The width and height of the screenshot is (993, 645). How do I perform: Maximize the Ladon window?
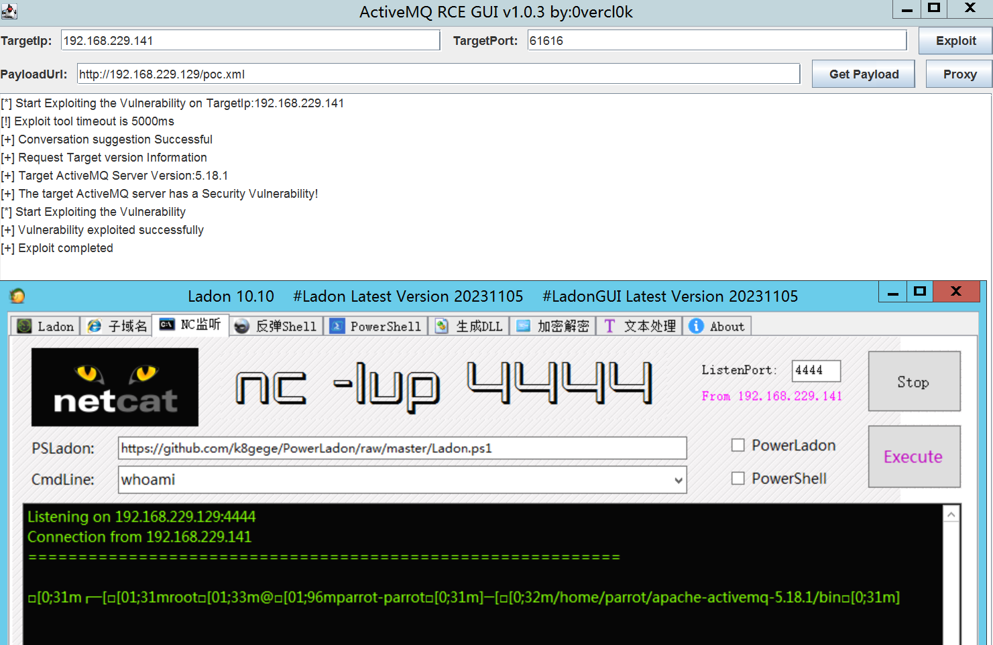(920, 292)
